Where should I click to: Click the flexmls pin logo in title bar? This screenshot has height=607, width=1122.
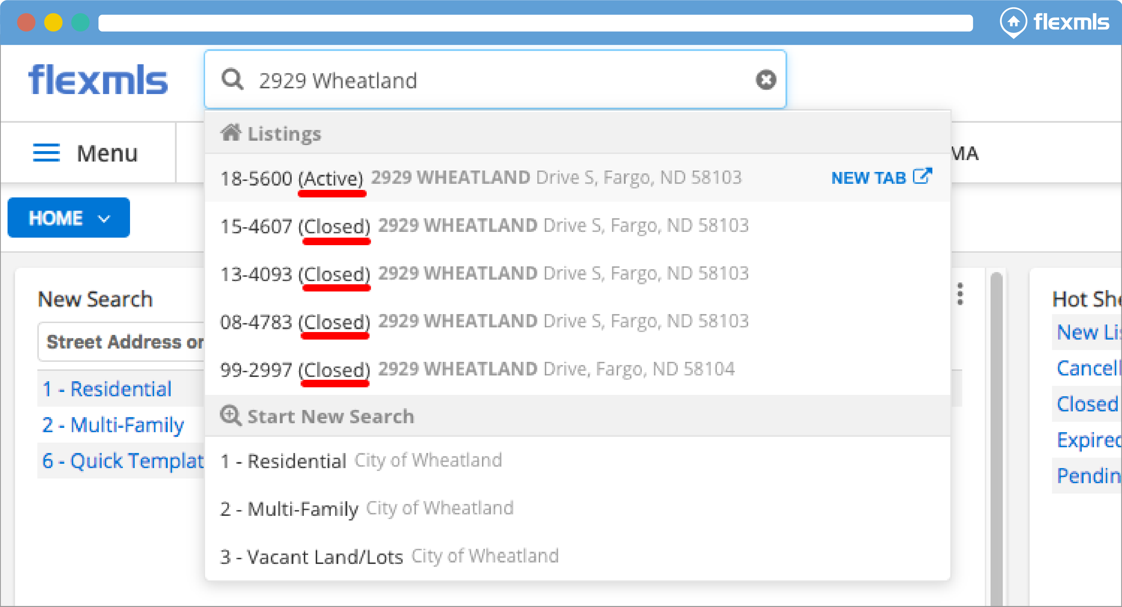1013,22
